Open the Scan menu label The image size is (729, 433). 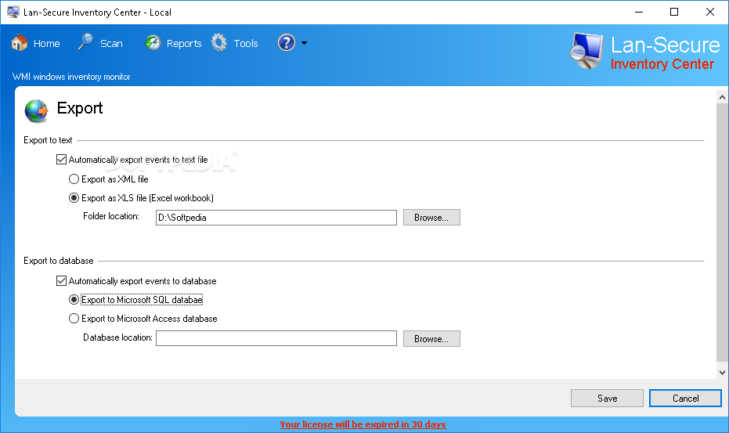tap(111, 43)
